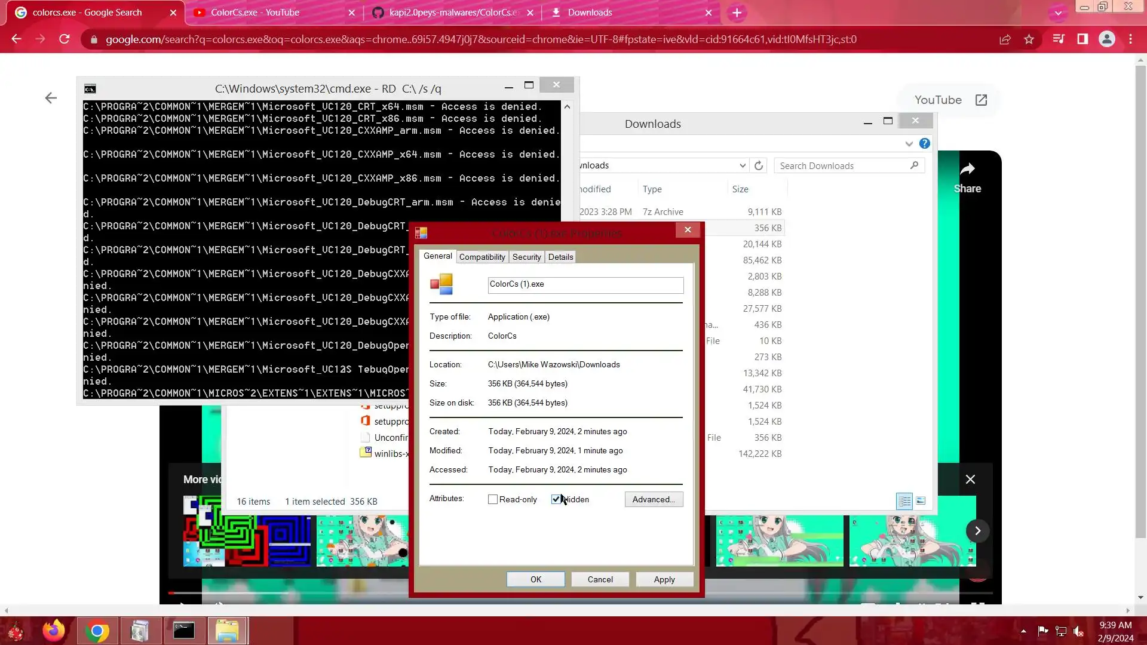Screen dimensions: 1147x645
Task: Show hidden system tray icons
Action: point(1023,631)
